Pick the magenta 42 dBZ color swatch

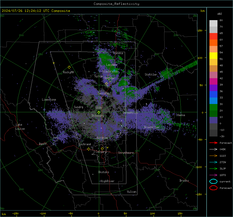[213, 82]
